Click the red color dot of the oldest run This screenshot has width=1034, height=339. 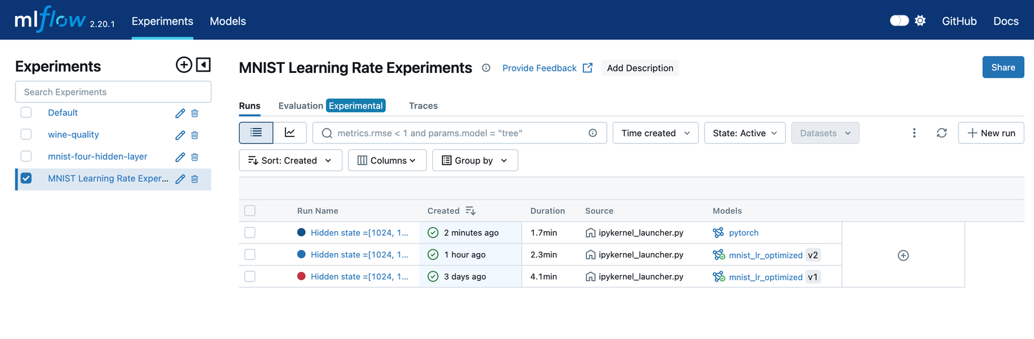301,276
